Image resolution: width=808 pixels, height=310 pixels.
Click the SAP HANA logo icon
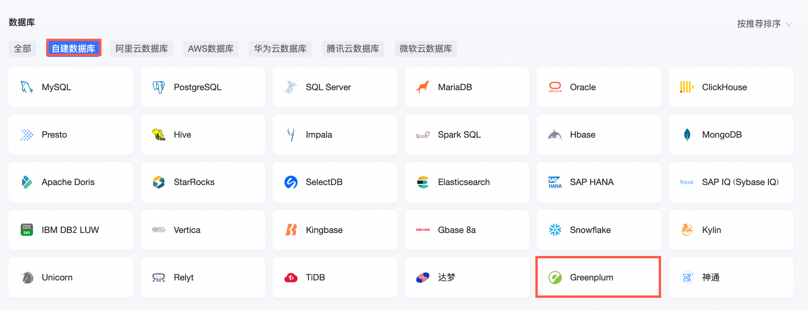tap(555, 182)
